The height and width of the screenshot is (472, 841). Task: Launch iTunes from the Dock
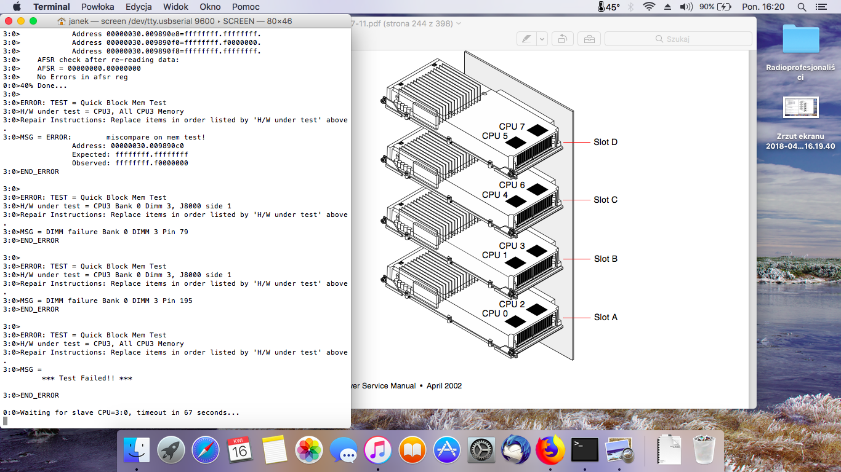(x=377, y=450)
